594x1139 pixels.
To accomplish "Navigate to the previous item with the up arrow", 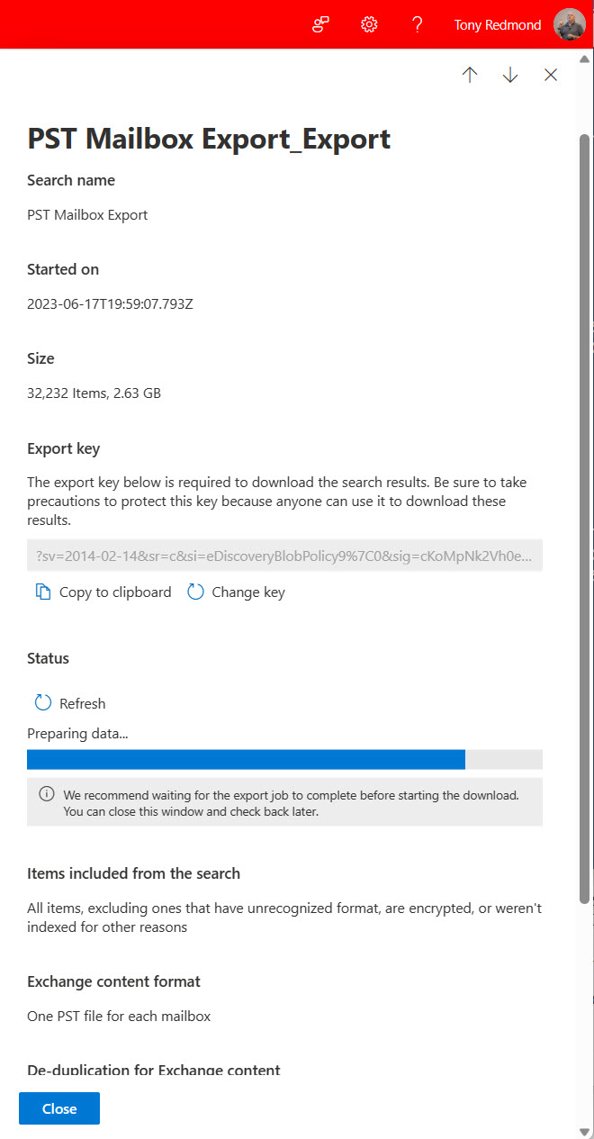I will [x=470, y=75].
